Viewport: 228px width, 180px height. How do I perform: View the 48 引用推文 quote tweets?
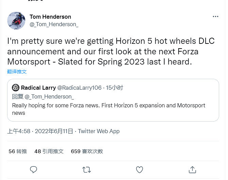click(x=49, y=151)
